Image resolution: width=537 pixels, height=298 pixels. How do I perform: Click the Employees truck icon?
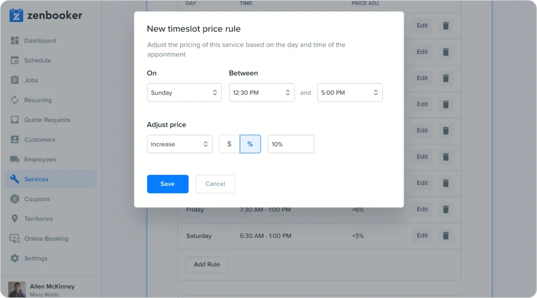point(15,159)
